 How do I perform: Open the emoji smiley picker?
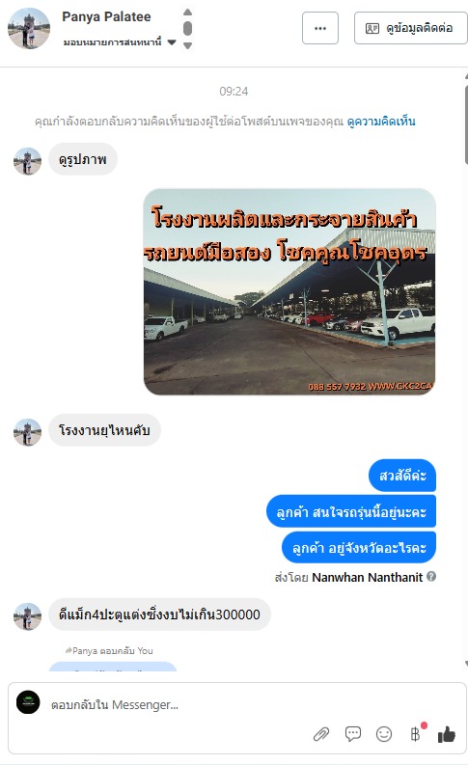tap(384, 733)
